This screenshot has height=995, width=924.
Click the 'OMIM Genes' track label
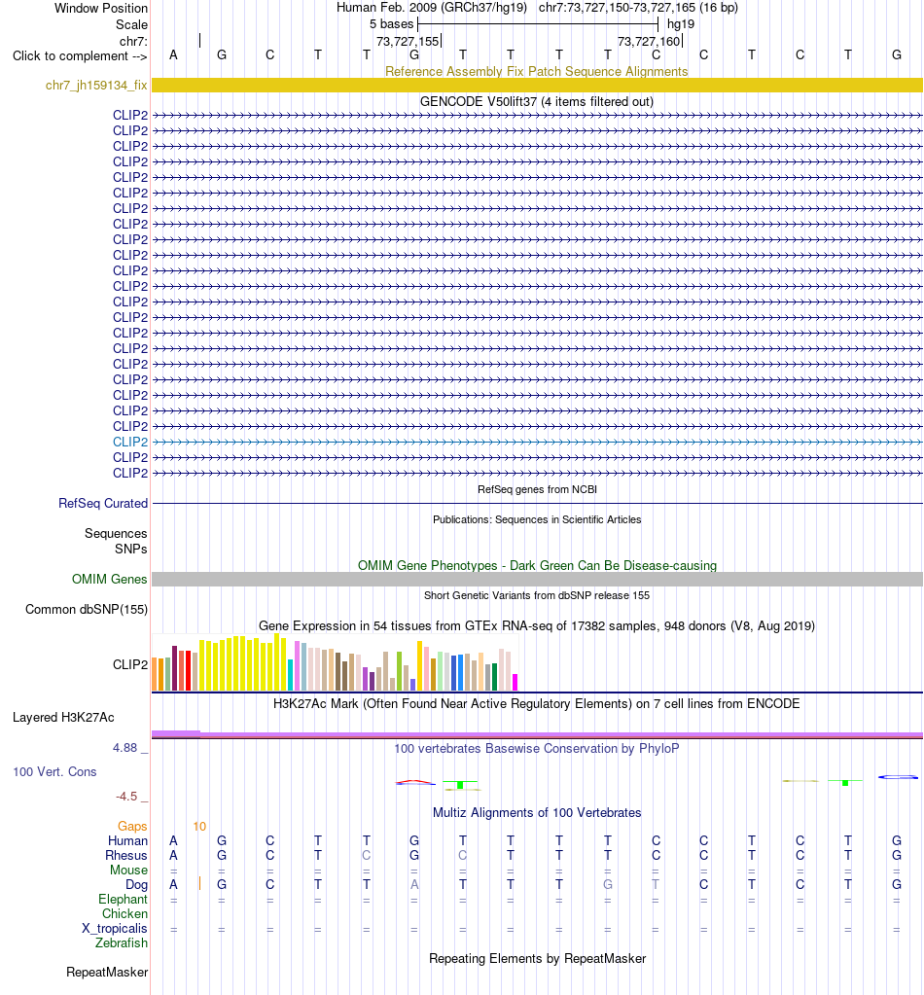(109, 580)
